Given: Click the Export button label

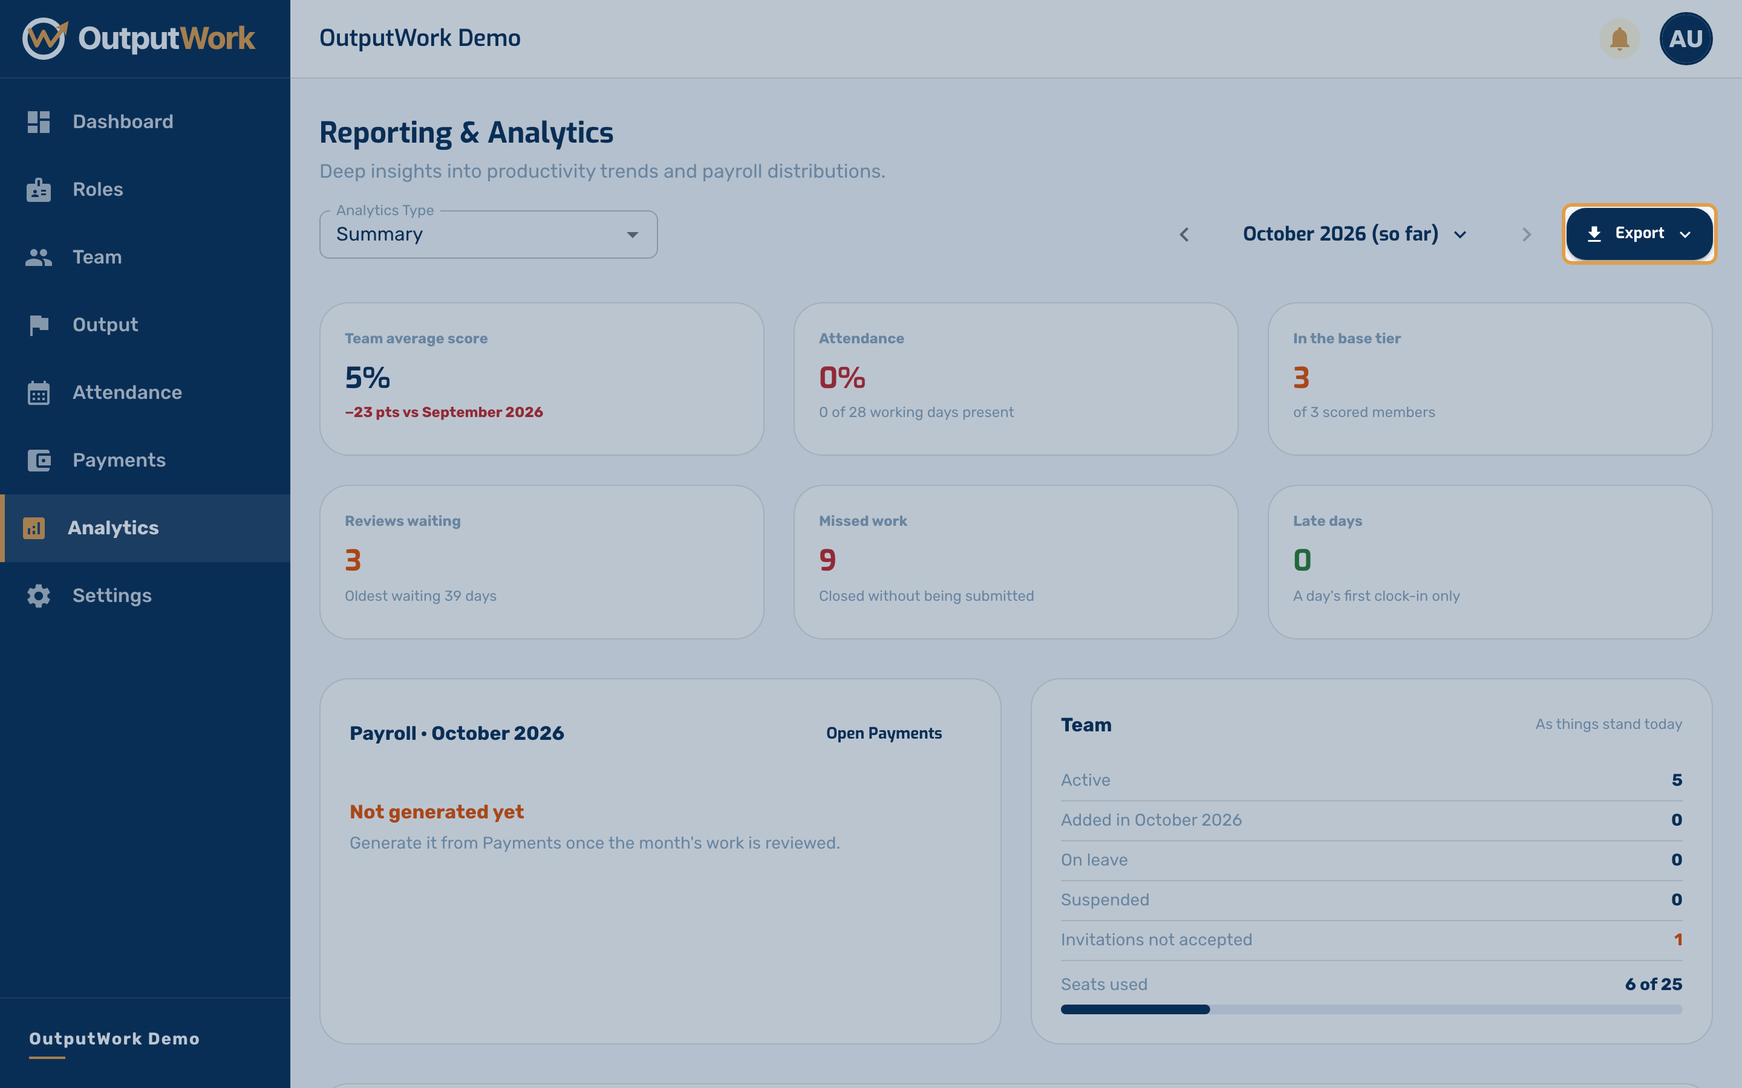Looking at the screenshot, I should click(x=1639, y=233).
